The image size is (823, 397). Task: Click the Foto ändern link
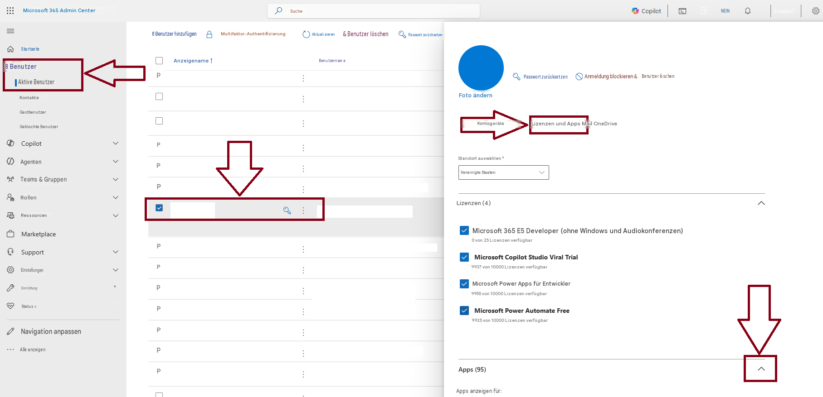475,96
